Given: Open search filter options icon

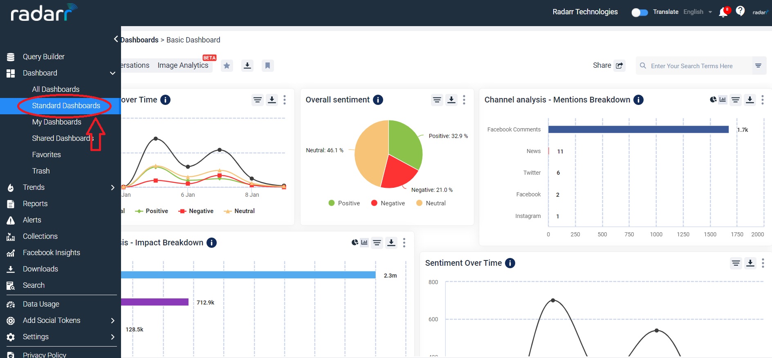Looking at the screenshot, I should click(x=758, y=65).
